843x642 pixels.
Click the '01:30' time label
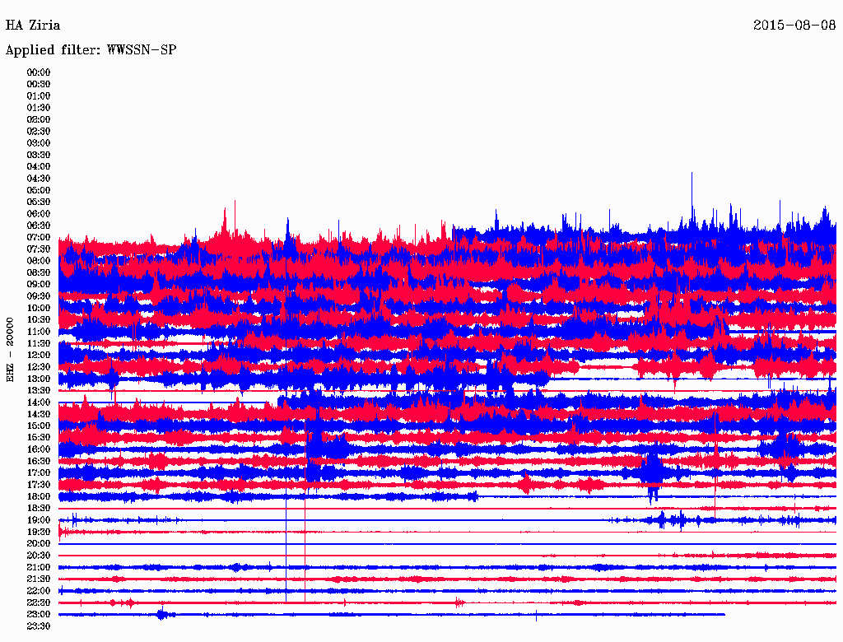click(39, 108)
